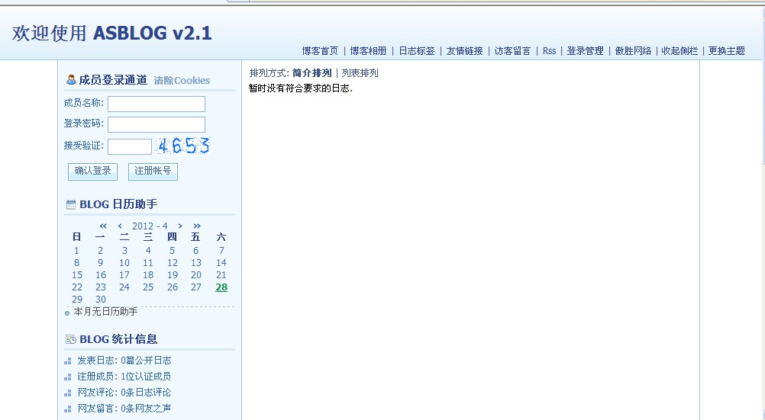Click calendar date 7
Image resolution: width=765 pixels, height=420 pixels.
tap(221, 251)
